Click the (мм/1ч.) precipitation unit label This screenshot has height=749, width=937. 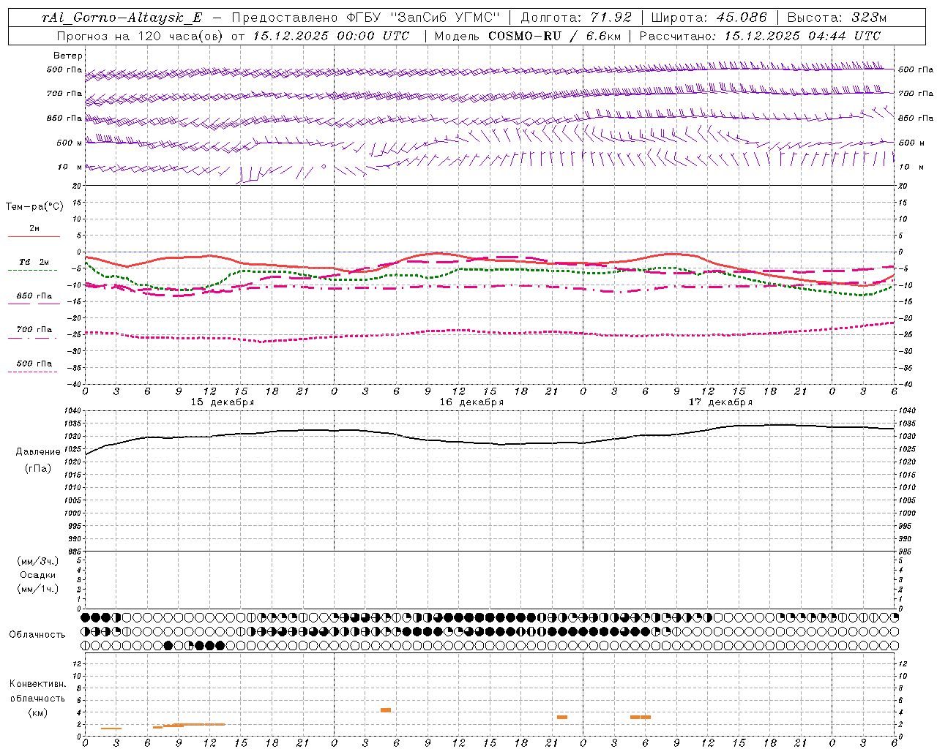pos(38,589)
